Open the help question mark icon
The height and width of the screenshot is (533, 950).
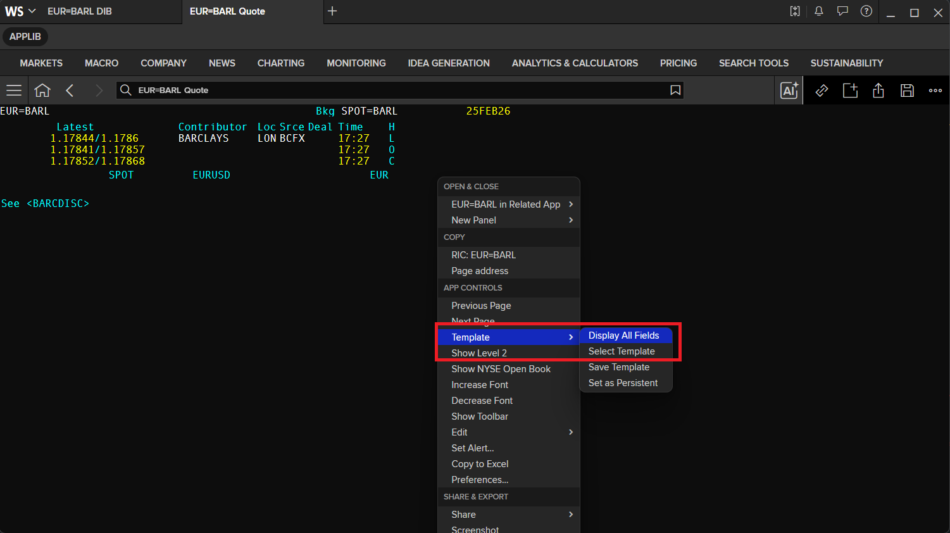866,11
